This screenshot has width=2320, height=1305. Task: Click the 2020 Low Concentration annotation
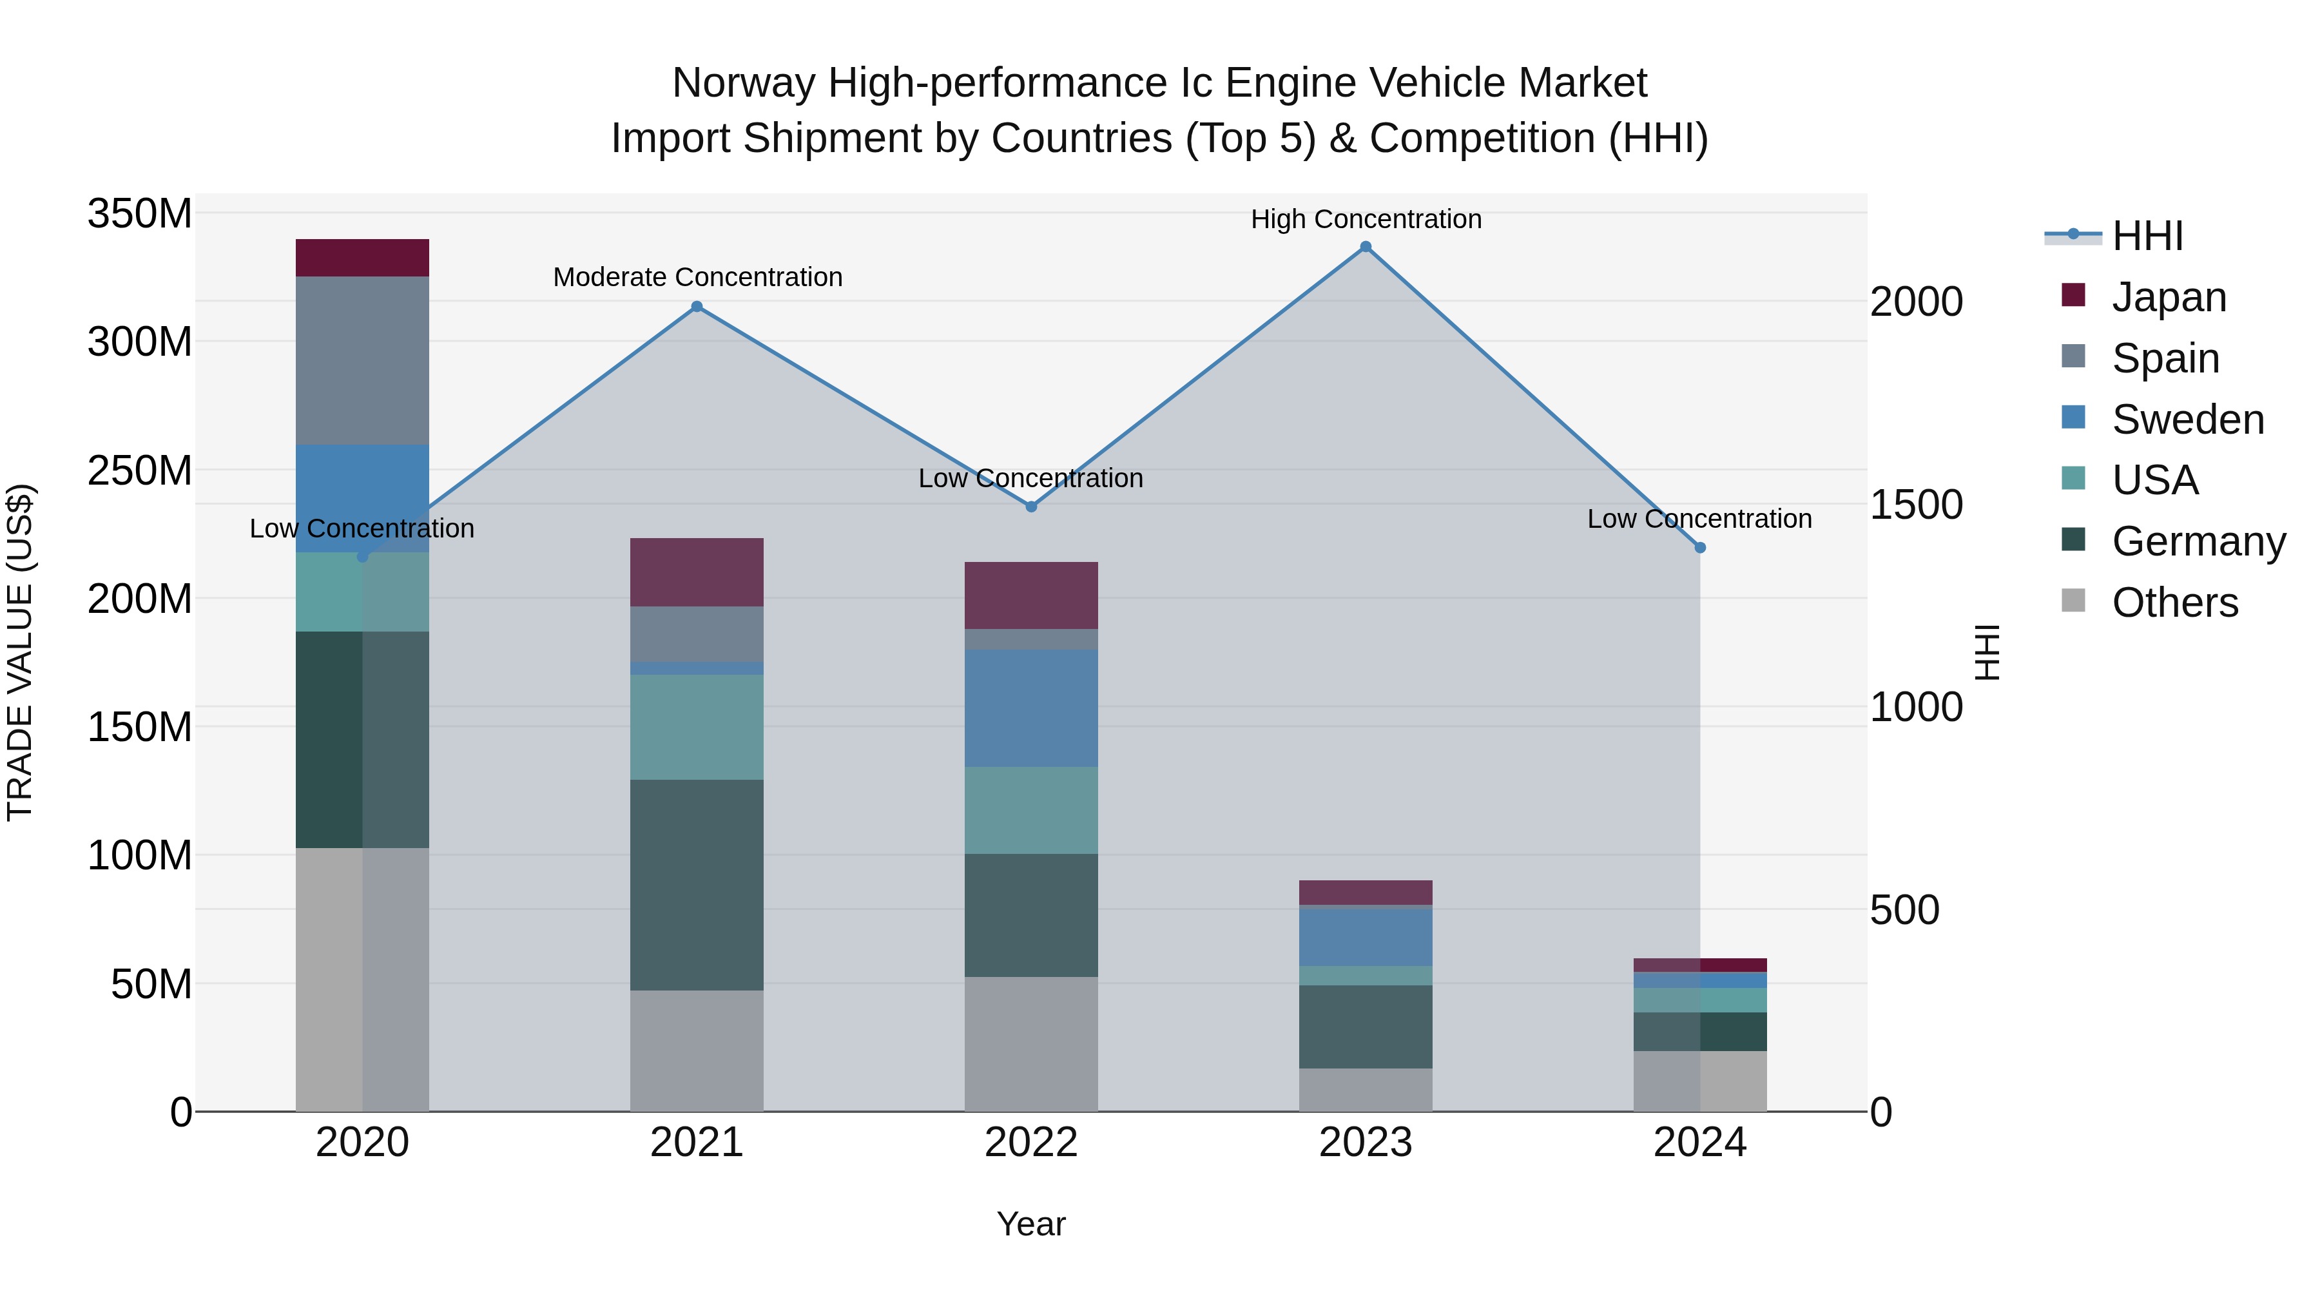(362, 528)
